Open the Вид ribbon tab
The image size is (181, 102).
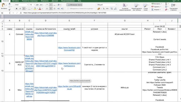tap(79, 1)
